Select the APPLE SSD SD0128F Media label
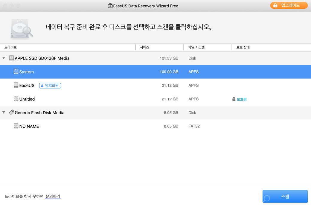311x209 pixels. point(42,58)
